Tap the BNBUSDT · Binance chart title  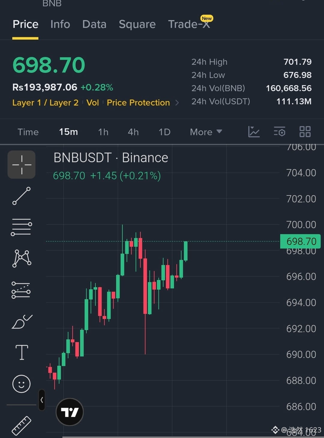(x=111, y=158)
